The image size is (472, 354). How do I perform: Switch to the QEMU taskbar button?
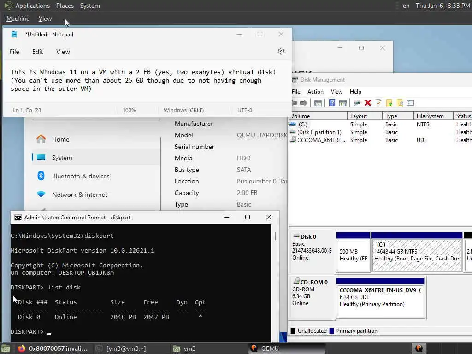tap(286, 348)
